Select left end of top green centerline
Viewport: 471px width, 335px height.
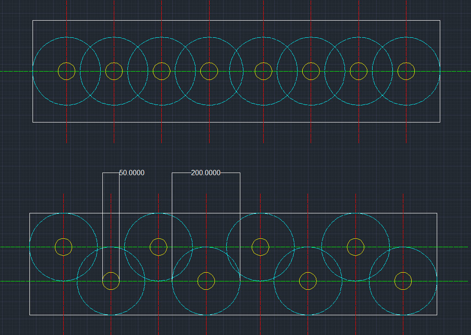(2, 71)
